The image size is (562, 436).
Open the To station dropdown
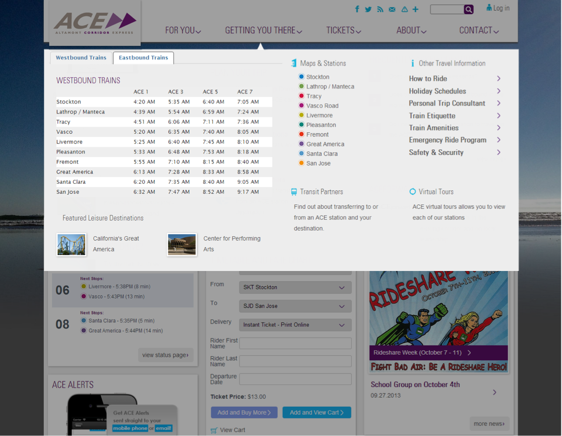(295, 306)
